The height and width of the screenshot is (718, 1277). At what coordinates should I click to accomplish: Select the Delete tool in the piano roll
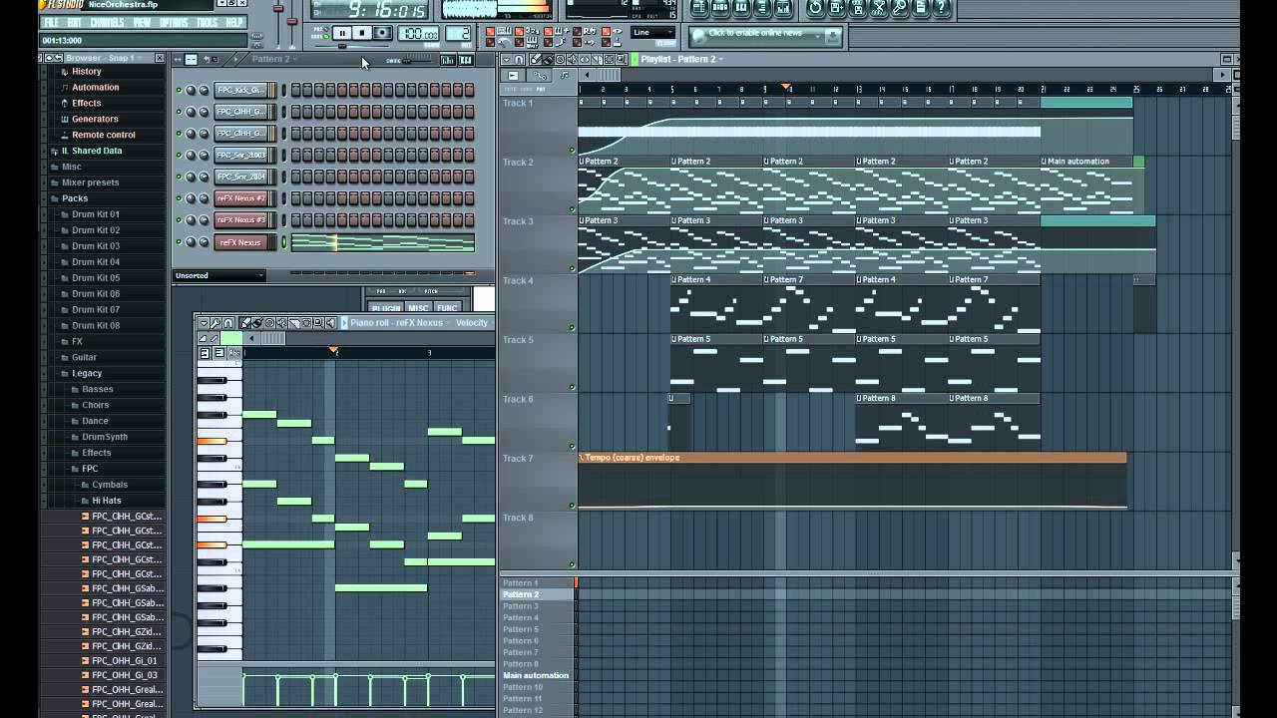pos(269,323)
